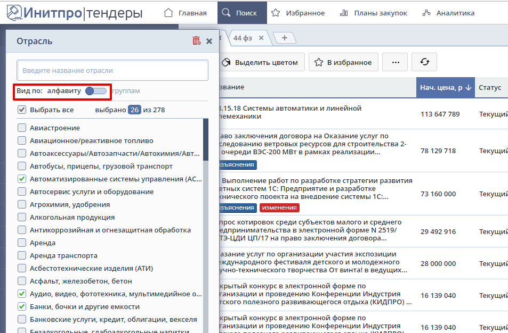Go to Планы закупок section

(373, 12)
